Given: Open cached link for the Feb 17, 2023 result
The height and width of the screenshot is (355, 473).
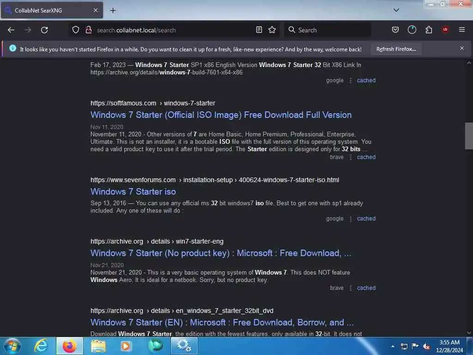Looking at the screenshot, I should pos(366,80).
